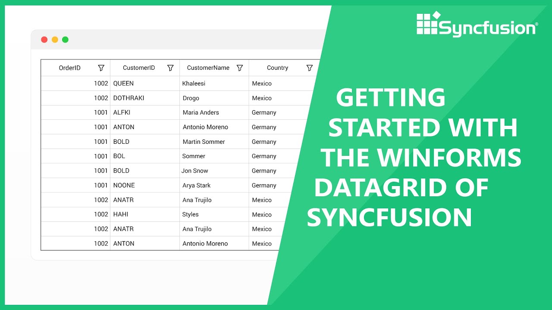Open the OrderID column filter icon
This screenshot has height=310, width=552.
pos(101,68)
